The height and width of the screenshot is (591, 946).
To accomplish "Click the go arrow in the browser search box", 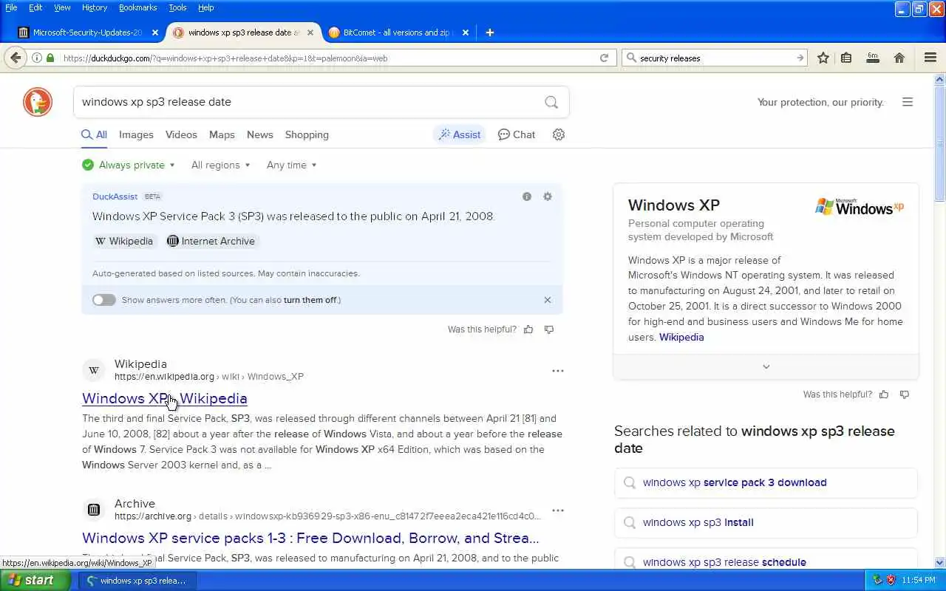I will click(x=800, y=58).
